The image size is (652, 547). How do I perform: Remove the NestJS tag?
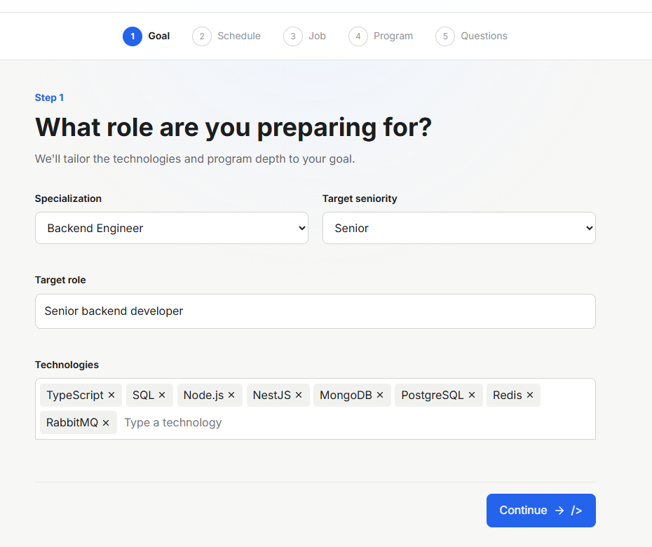(x=299, y=395)
